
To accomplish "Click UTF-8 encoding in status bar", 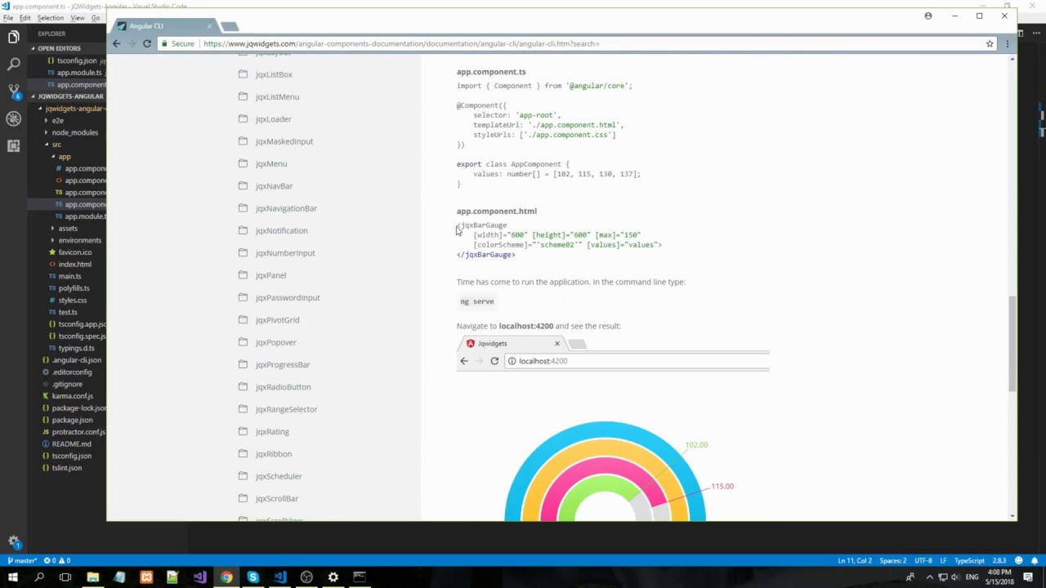I will tap(923, 560).
